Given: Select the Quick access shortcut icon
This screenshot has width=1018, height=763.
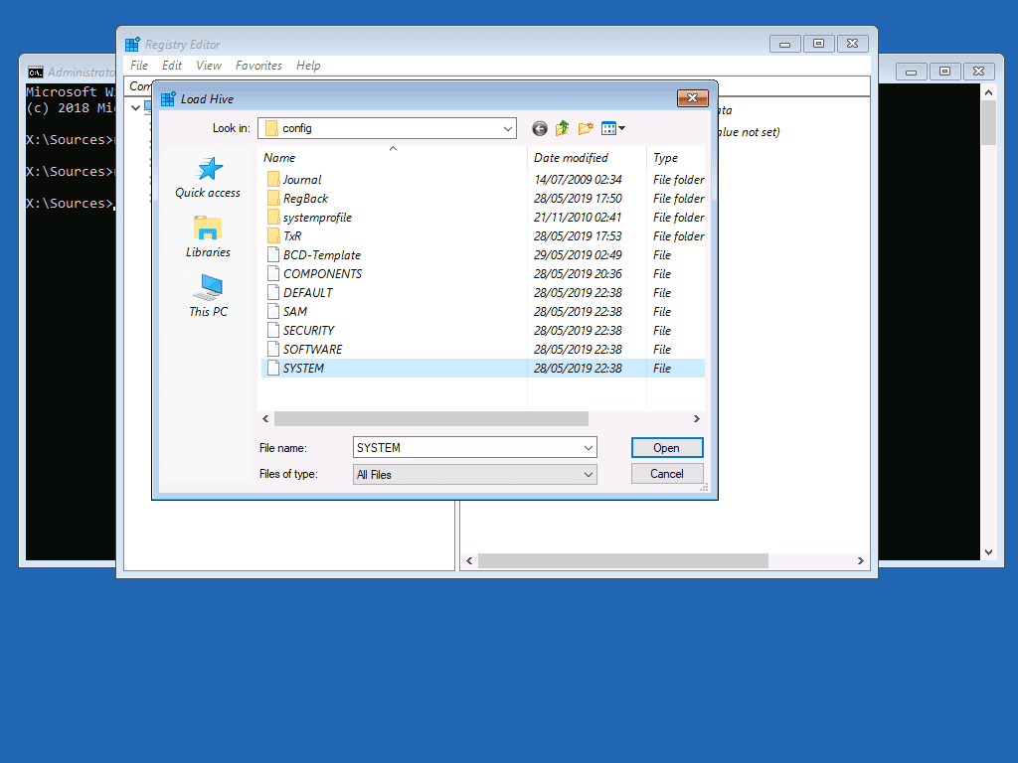Looking at the screenshot, I should pos(208,169).
